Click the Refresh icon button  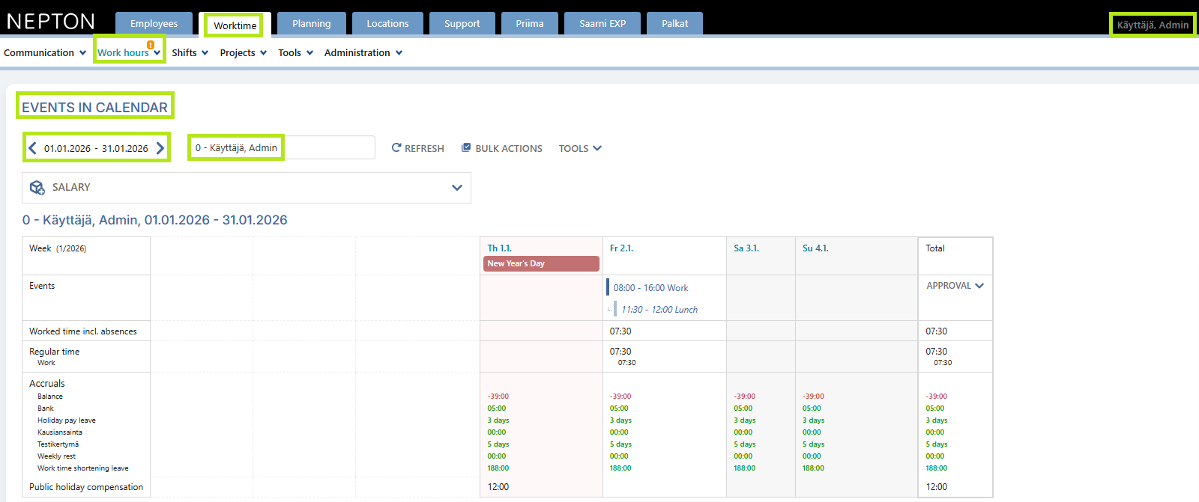click(x=396, y=148)
